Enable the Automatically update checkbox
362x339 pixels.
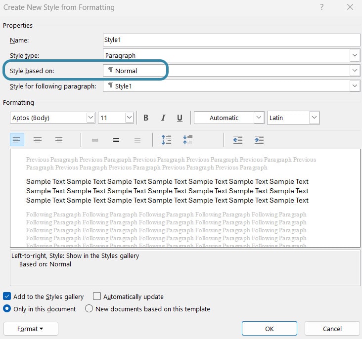point(97,297)
